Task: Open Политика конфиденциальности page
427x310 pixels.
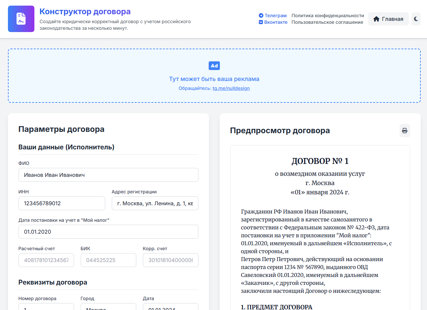Action: pos(327,16)
